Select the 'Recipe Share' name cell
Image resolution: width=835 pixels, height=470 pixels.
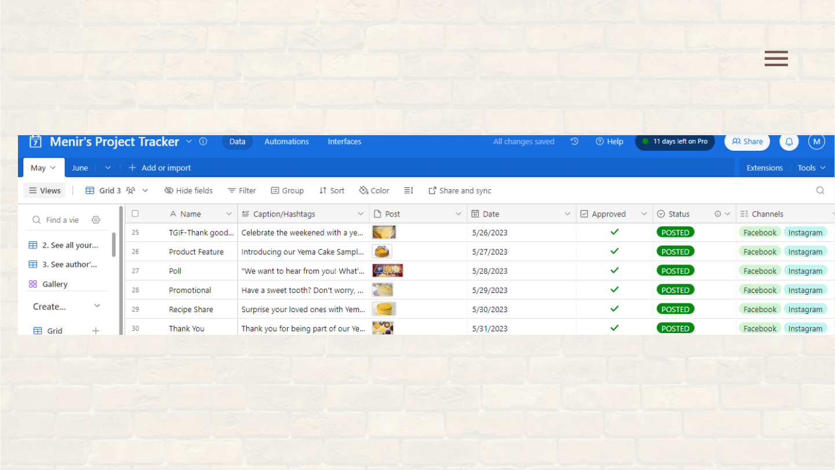pyautogui.click(x=191, y=309)
